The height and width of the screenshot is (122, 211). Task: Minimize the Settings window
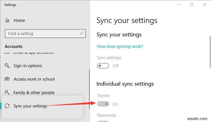click(179, 5)
